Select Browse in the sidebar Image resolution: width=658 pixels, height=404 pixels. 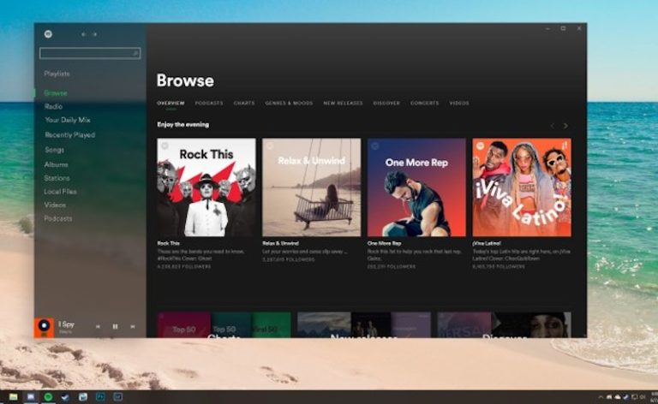pyautogui.click(x=56, y=93)
